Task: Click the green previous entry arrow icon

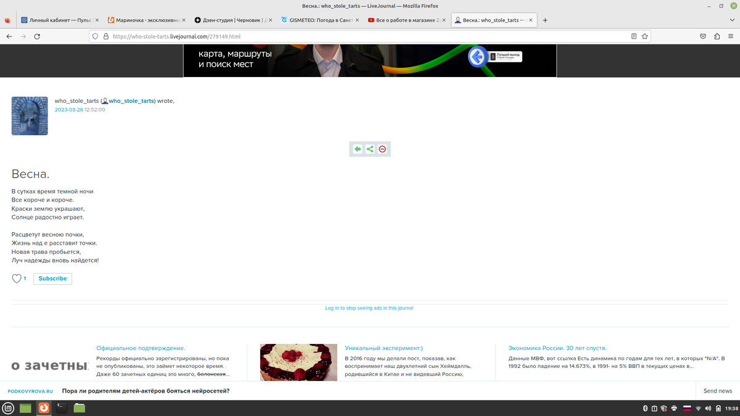Action: point(358,149)
